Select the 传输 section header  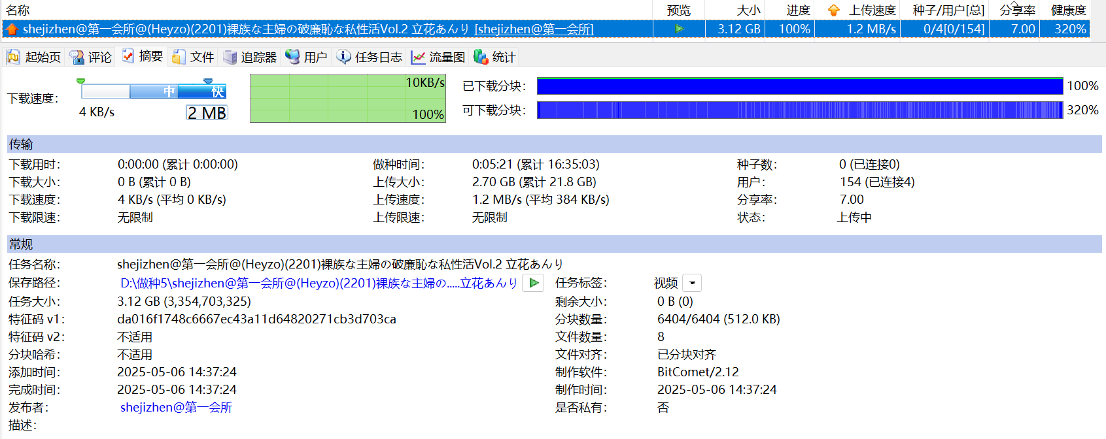(554, 144)
